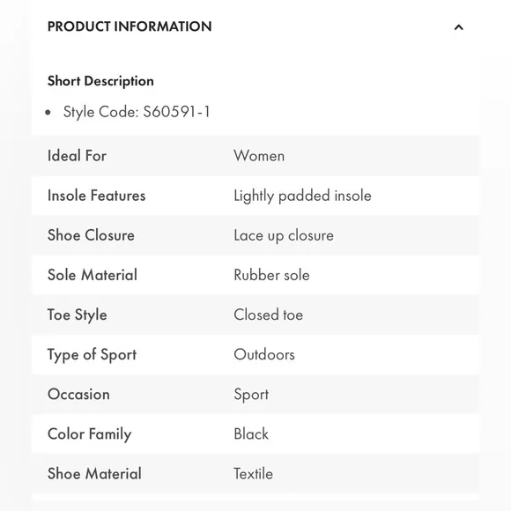Click the Closed toe value

tap(268, 315)
